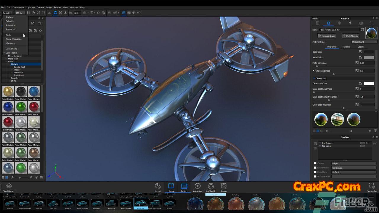Enable the Camera checkbox in Studios
The width and height of the screenshot is (379, 213).
(x=315, y=163)
